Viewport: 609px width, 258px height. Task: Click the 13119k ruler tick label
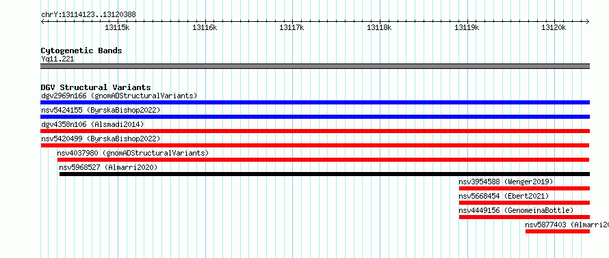tap(467, 28)
